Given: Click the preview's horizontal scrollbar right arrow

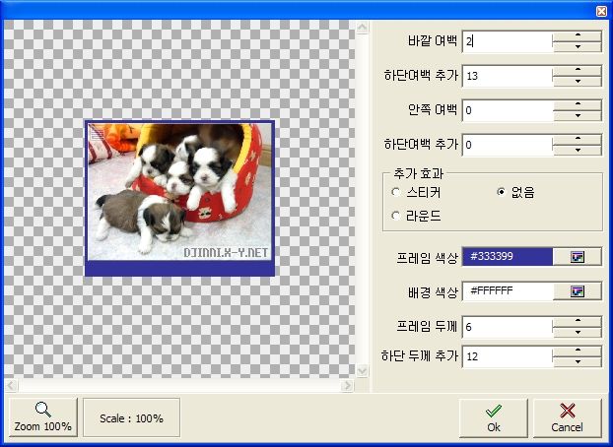Looking at the screenshot, I should coord(347,386).
